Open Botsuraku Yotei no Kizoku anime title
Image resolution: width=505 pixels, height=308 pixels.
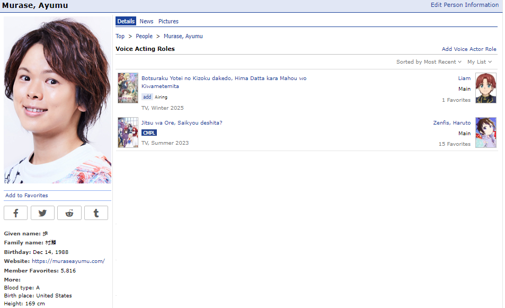click(x=224, y=82)
